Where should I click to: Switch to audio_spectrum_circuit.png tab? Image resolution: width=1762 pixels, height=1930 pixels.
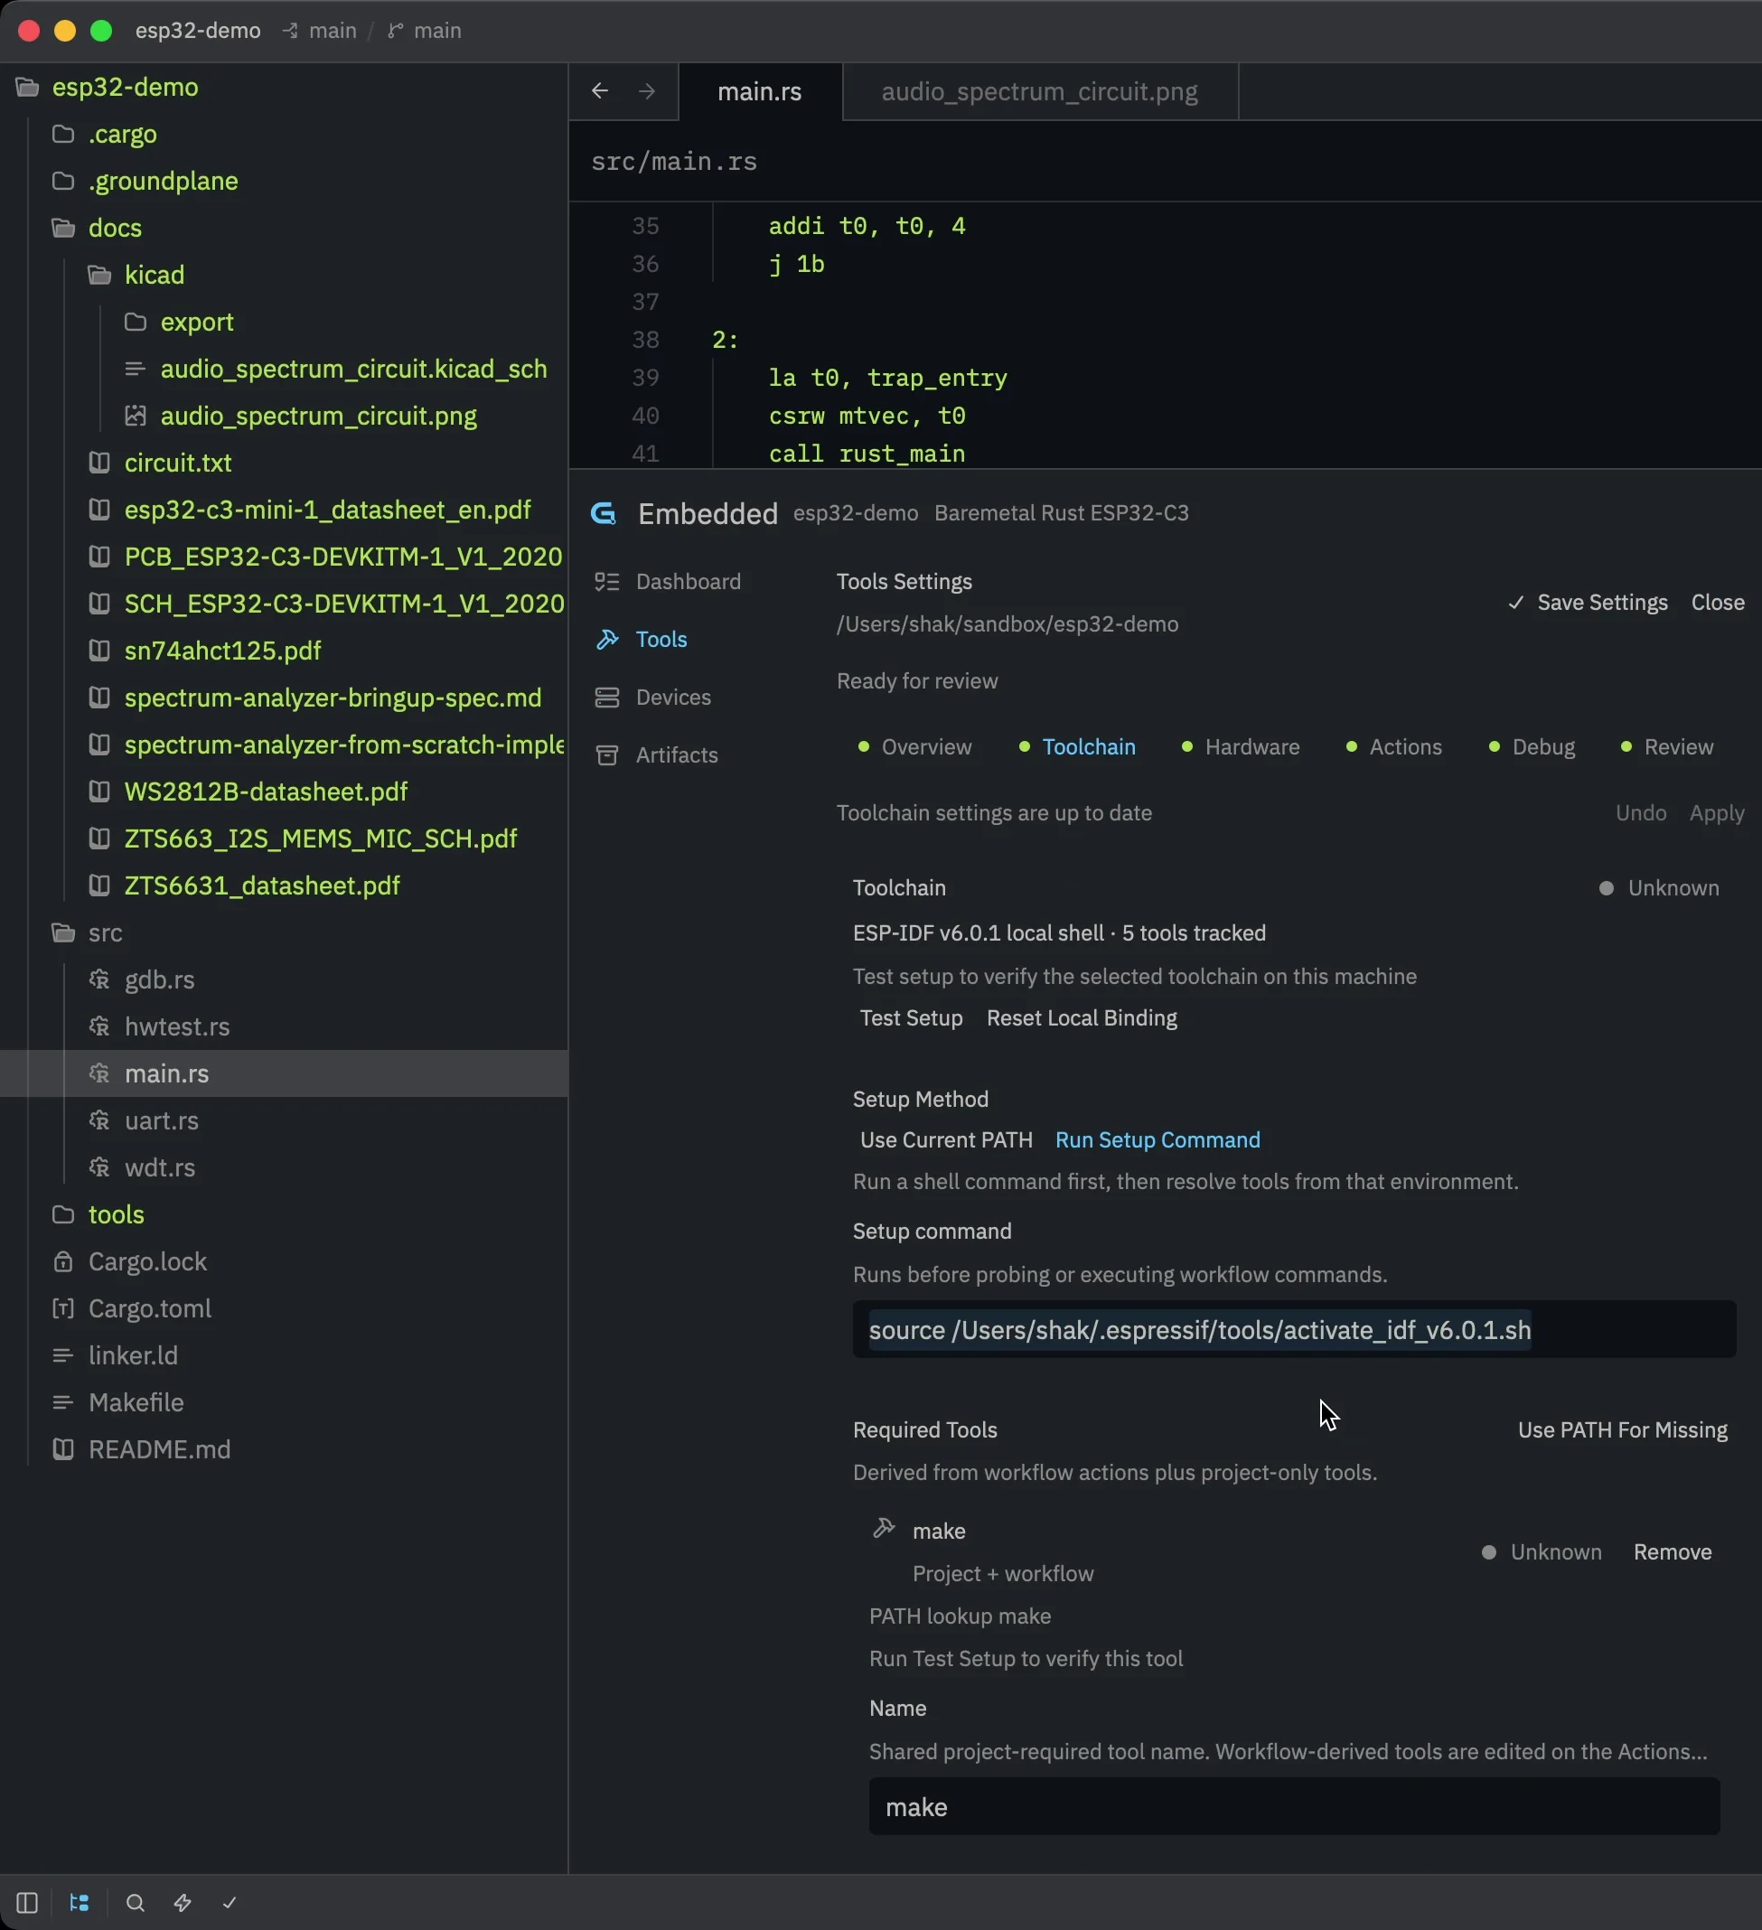coord(1040,92)
